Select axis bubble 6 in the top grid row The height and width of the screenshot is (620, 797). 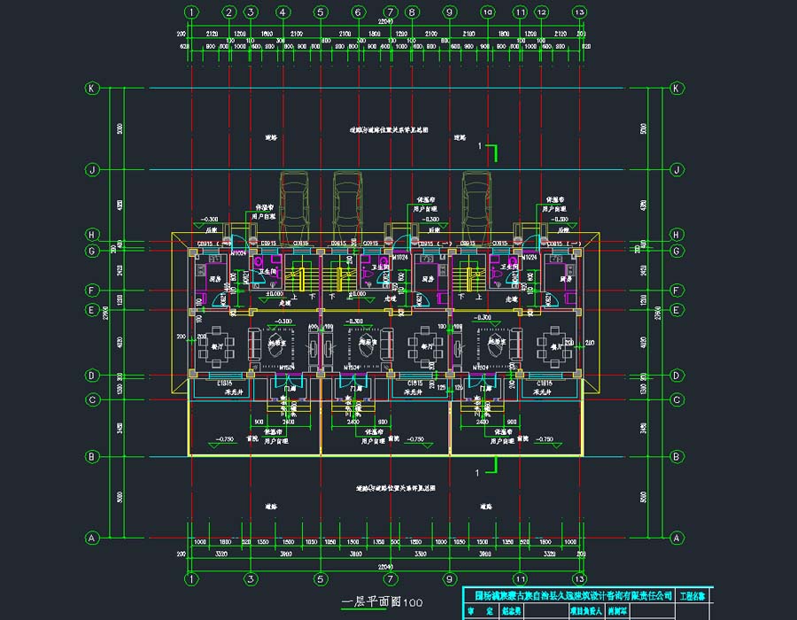click(358, 12)
